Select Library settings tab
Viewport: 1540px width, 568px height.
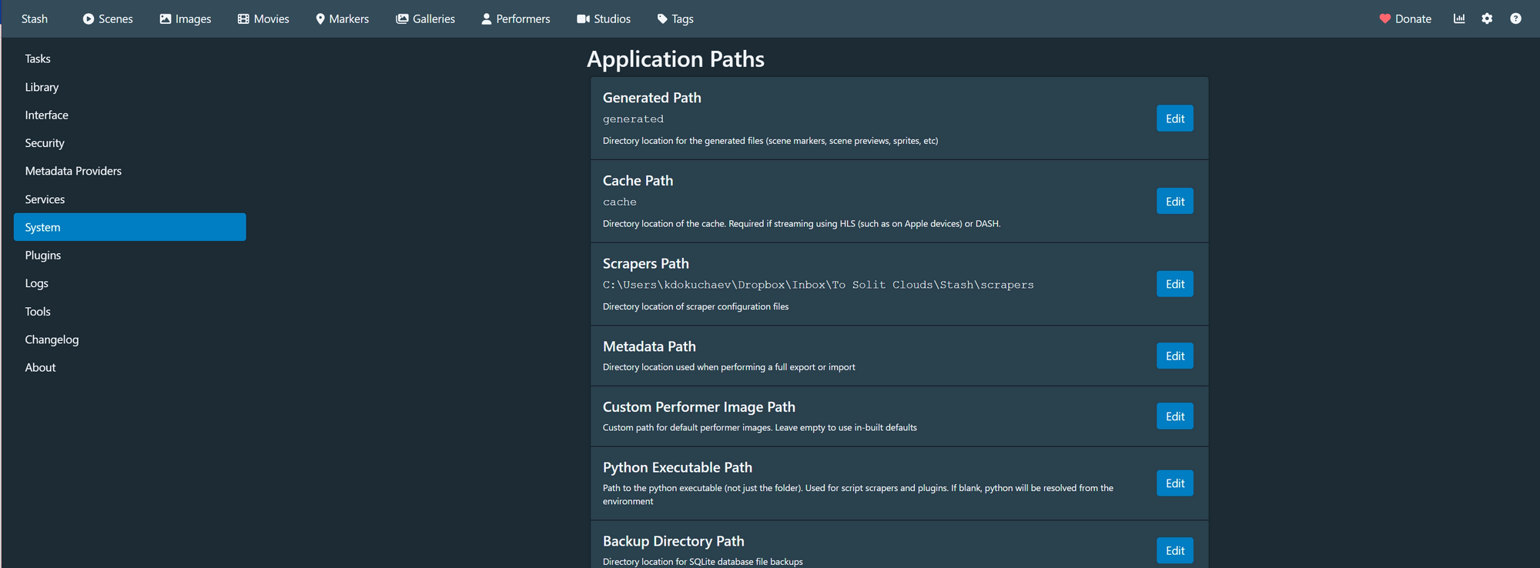click(42, 87)
